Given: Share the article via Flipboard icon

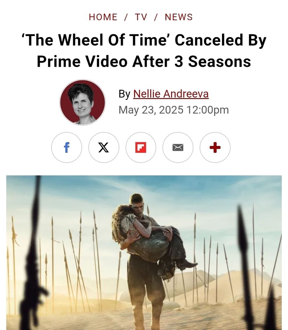Looking at the screenshot, I should click(x=141, y=147).
